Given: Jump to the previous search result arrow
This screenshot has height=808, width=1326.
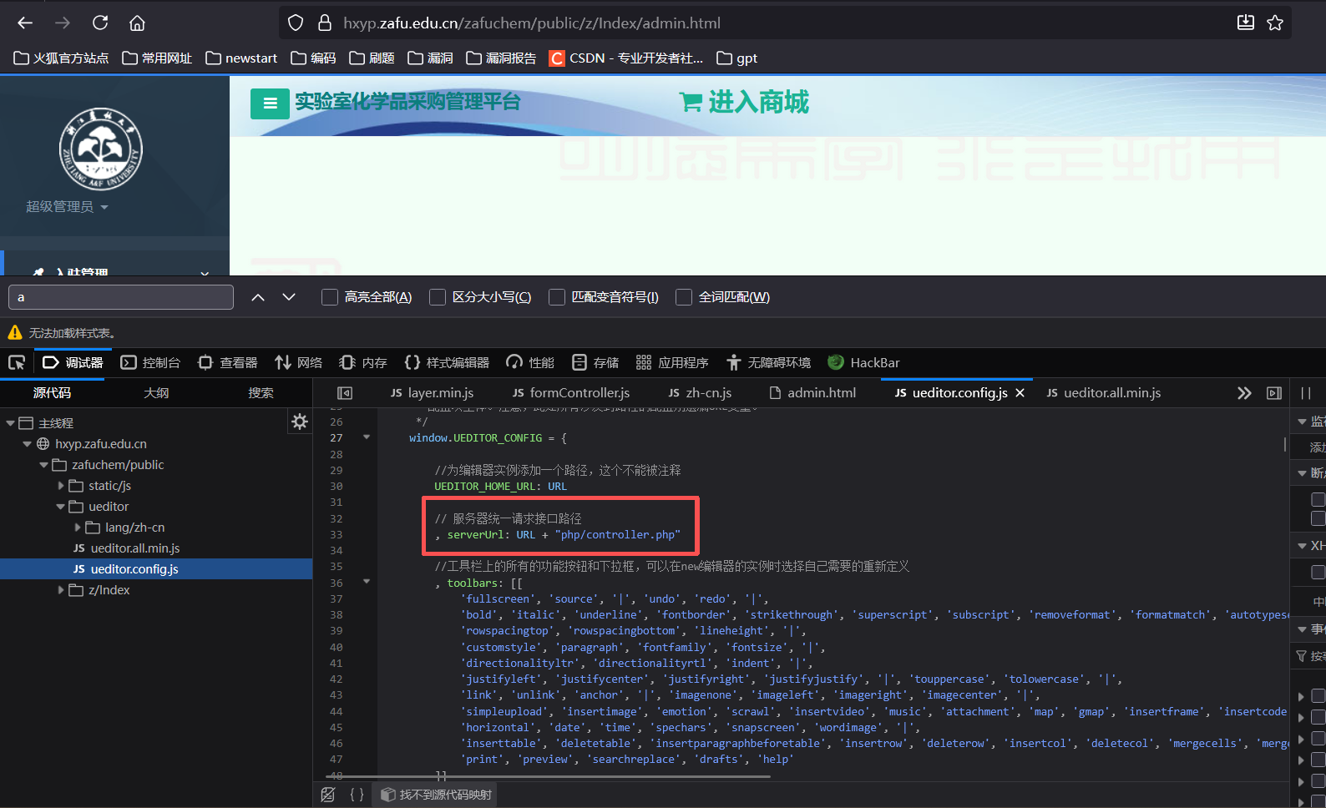Looking at the screenshot, I should point(258,297).
